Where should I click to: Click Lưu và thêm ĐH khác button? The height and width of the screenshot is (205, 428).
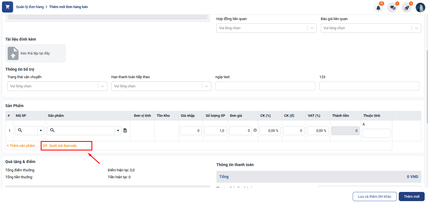[x=374, y=196]
